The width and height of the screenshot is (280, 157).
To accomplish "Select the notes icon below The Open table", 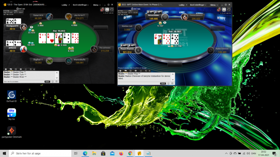I will pyautogui.click(x=16, y=69).
